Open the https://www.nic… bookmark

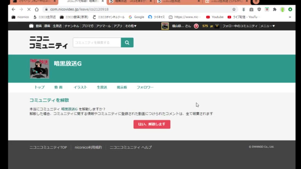(185, 17)
